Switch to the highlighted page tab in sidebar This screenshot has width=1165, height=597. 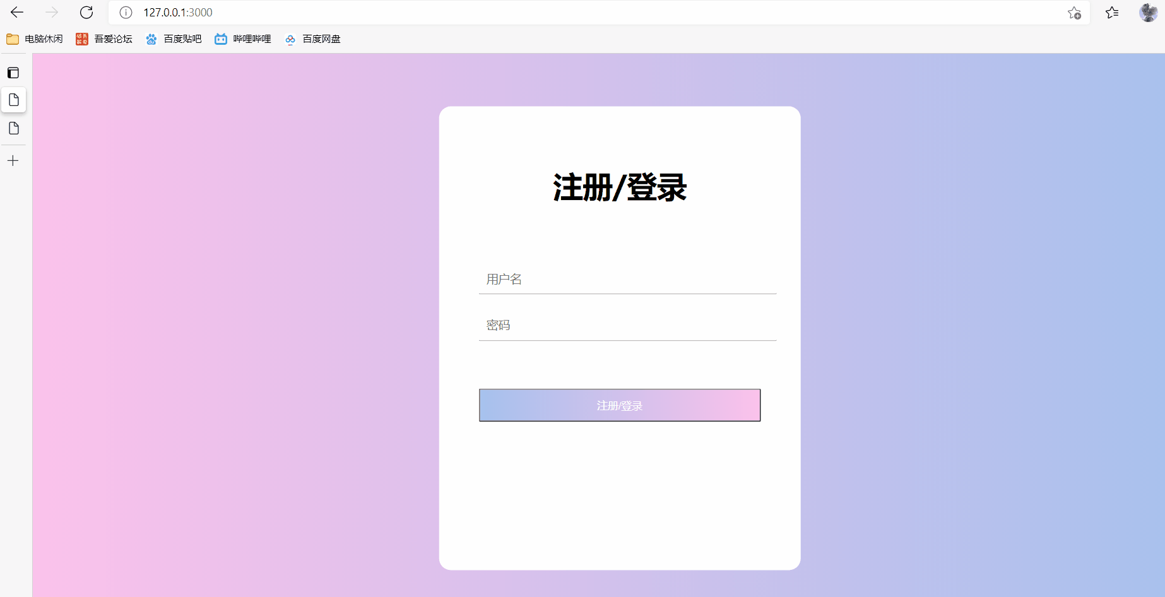(13, 100)
